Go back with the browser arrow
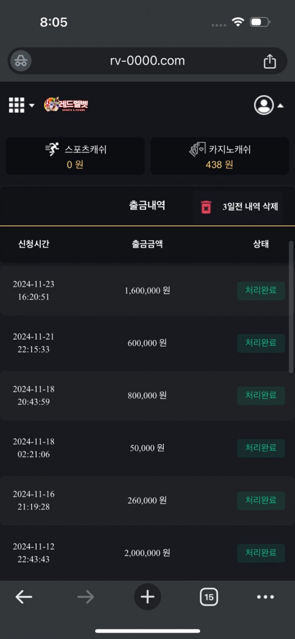This screenshot has height=639, width=295. (x=24, y=597)
